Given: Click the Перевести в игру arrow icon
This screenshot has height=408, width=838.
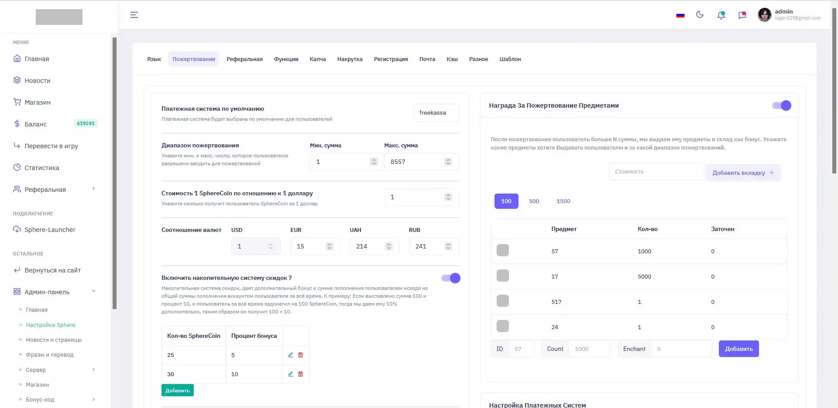Looking at the screenshot, I should tap(17, 146).
